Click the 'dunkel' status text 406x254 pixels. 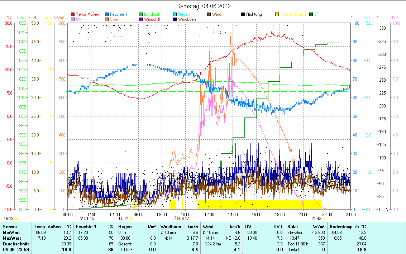point(293,250)
